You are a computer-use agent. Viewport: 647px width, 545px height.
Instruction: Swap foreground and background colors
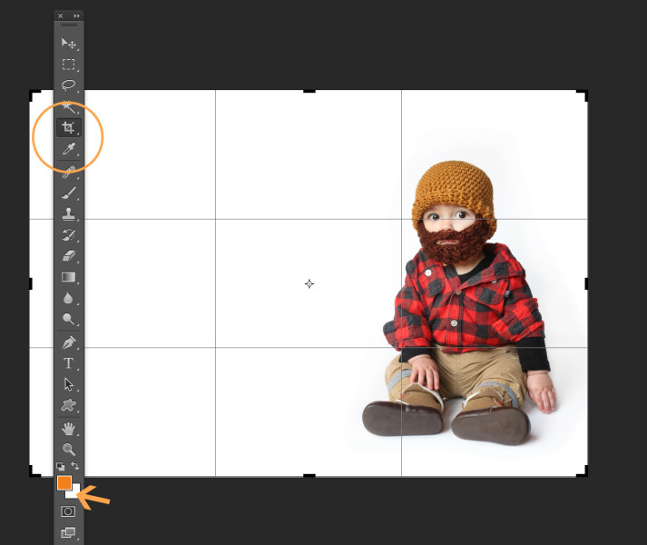(x=75, y=466)
